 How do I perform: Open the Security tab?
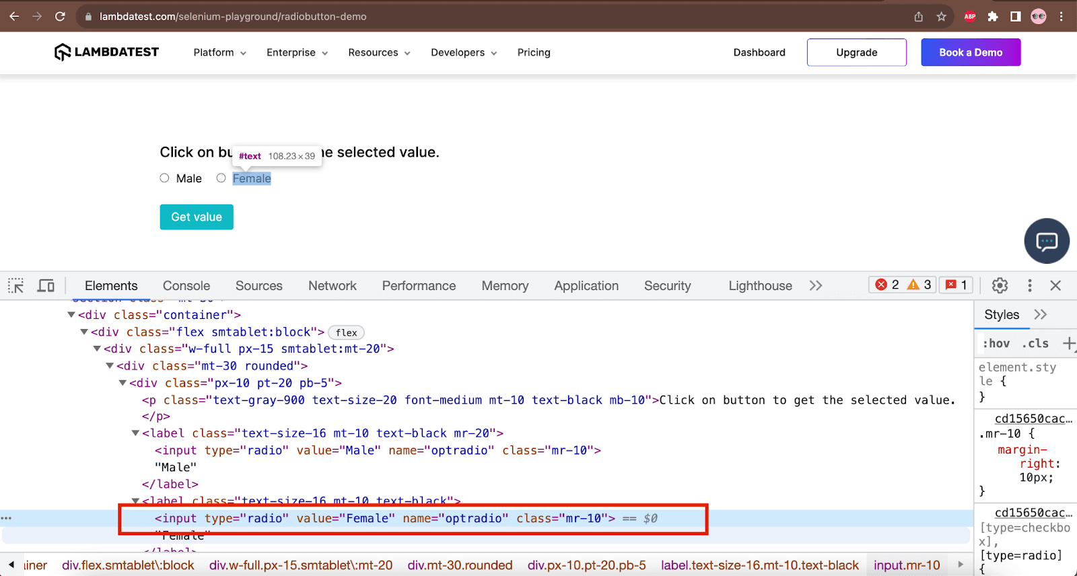pos(668,285)
